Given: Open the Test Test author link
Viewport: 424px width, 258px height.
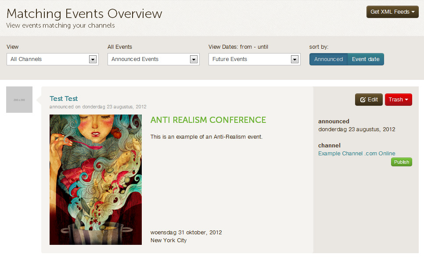Looking at the screenshot, I should tap(64, 99).
